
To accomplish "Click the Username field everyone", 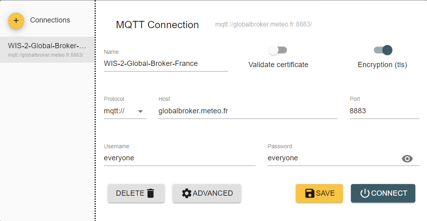I will pyautogui.click(x=179, y=158).
